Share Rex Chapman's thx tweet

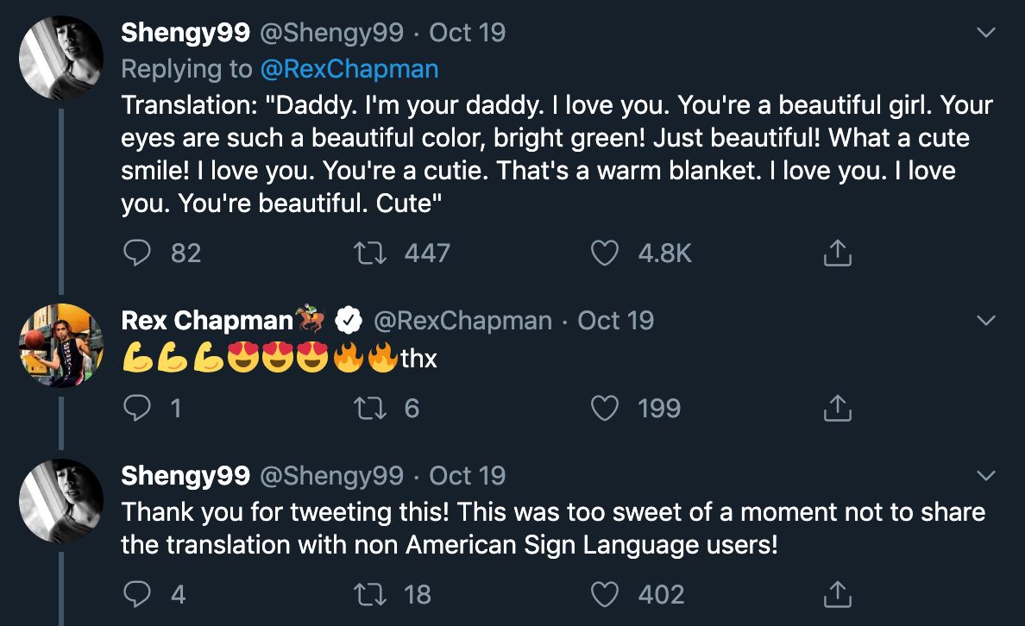point(837,408)
